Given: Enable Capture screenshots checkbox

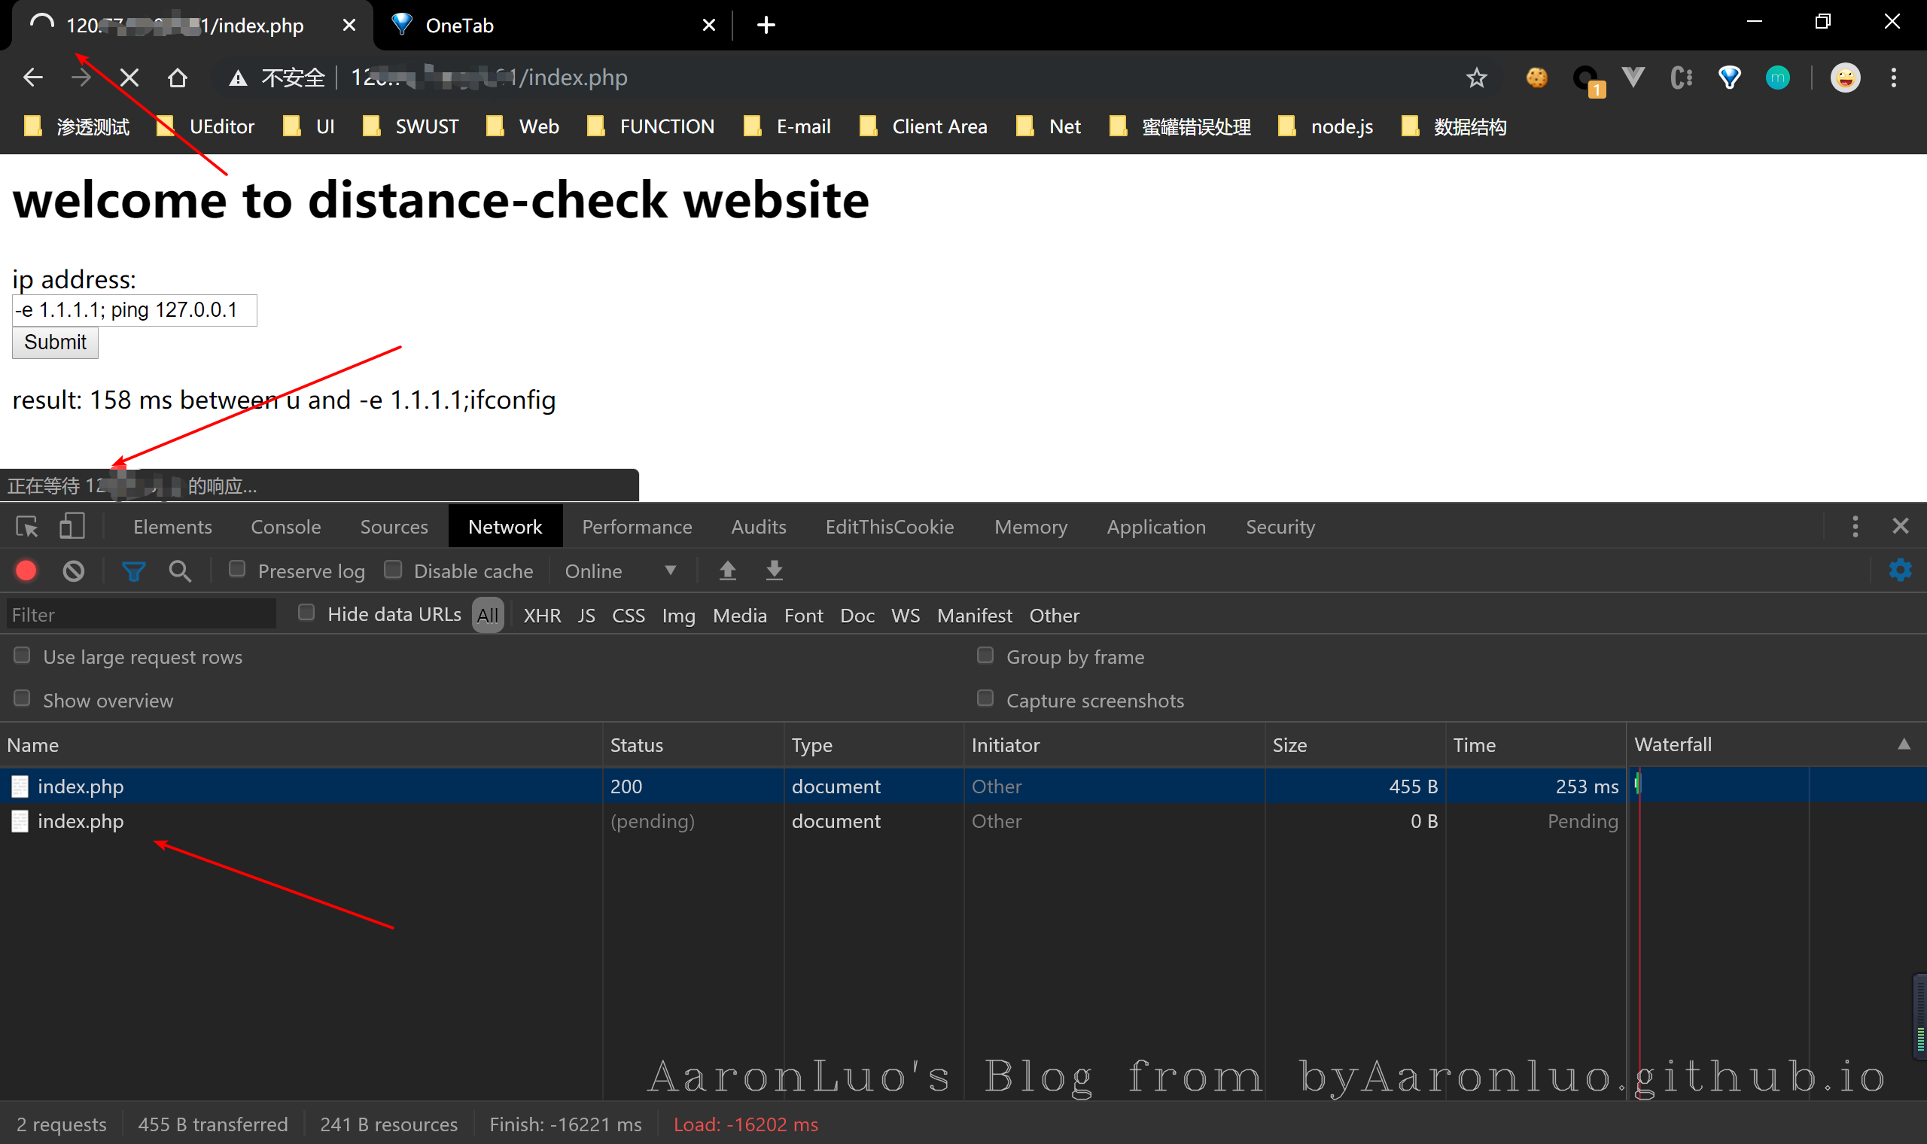Looking at the screenshot, I should [x=985, y=698].
